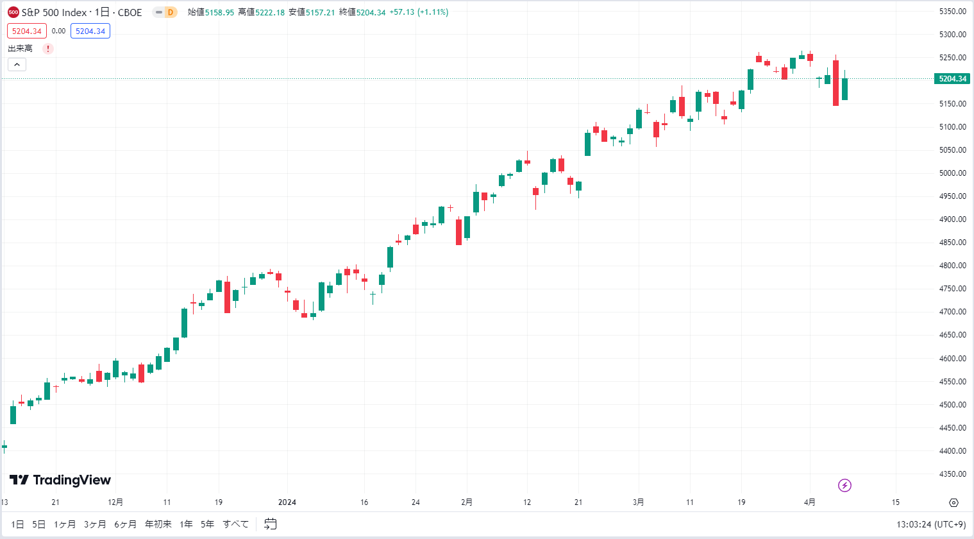Open the go-to-date calendar icon
The width and height of the screenshot is (974, 539).
click(271, 524)
